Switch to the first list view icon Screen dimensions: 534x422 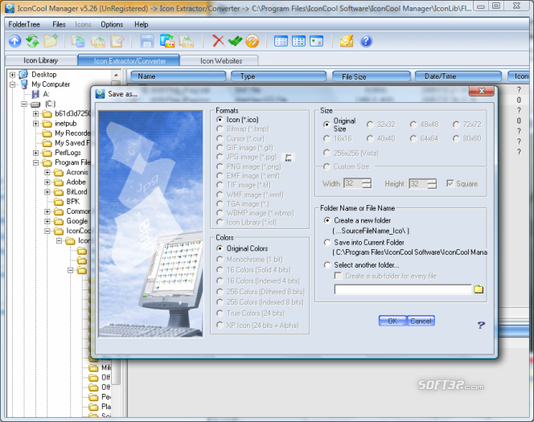(281, 41)
